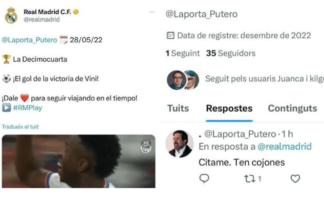Open the three-dots more options menu
Image resolution: width=324 pixels, height=210 pixels.
pyautogui.click(x=152, y=12)
